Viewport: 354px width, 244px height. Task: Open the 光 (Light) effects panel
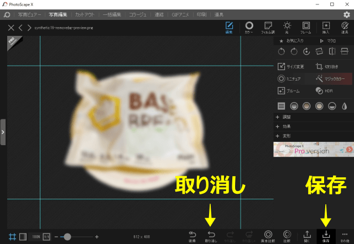click(287, 28)
